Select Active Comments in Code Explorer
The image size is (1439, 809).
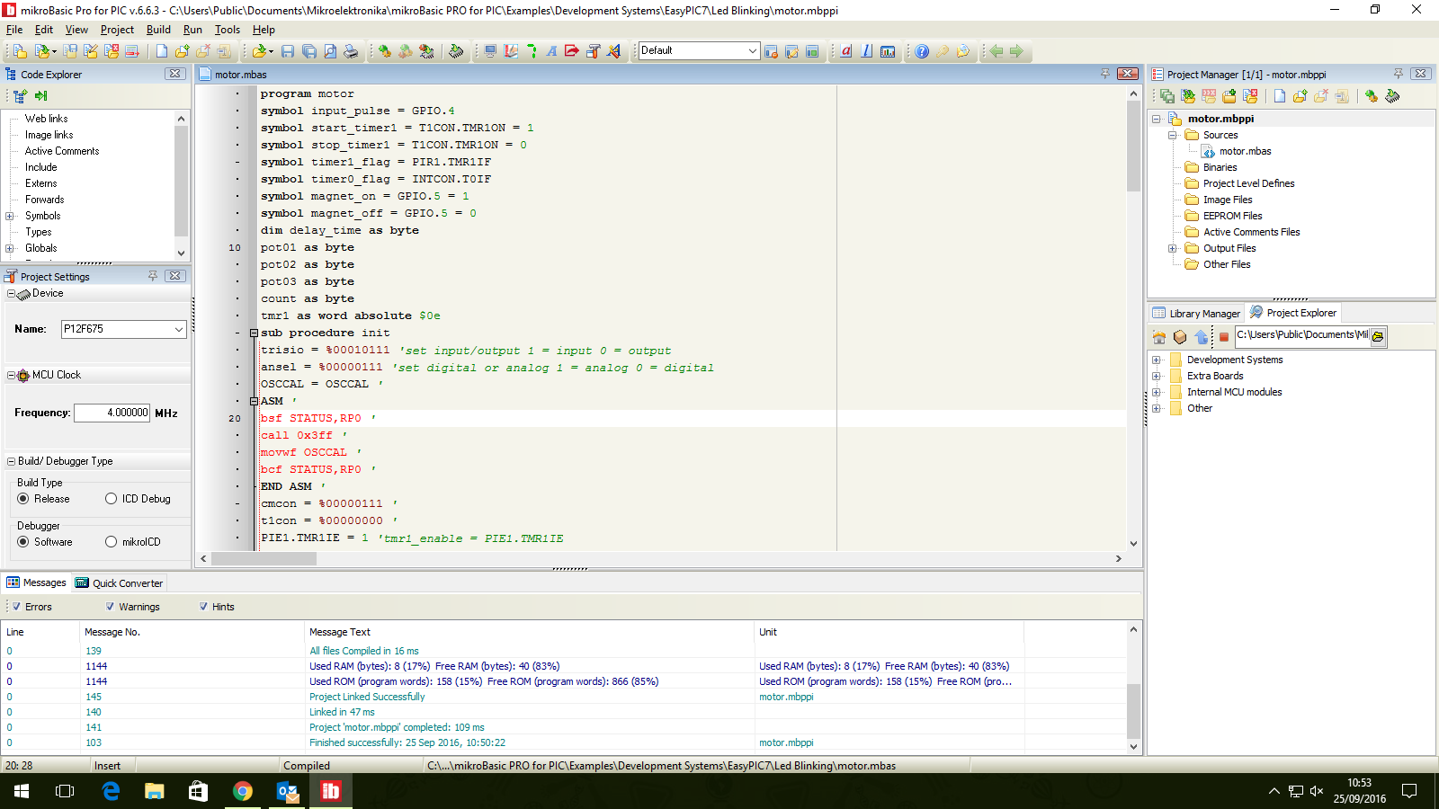(62, 151)
